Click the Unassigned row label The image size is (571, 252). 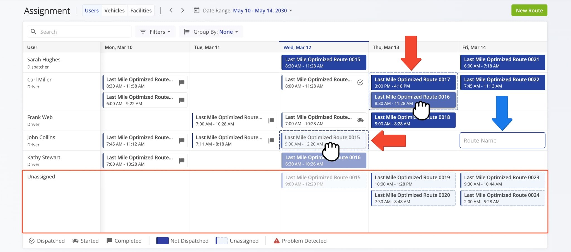pos(41,176)
